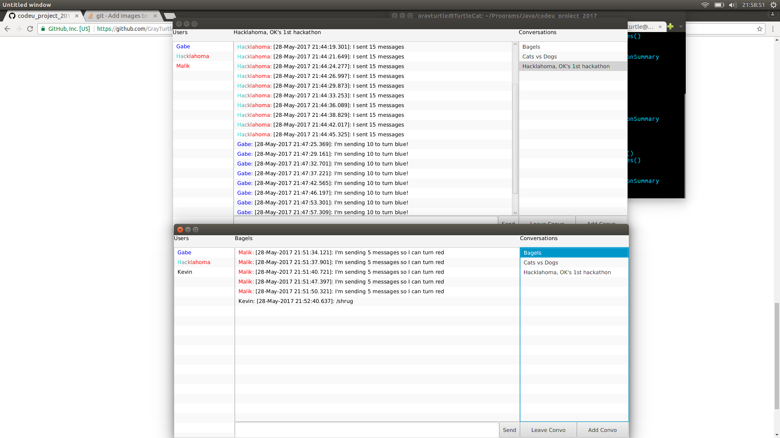Click Leave Convo in Bagels window
The height and width of the screenshot is (438, 780).
click(x=548, y=430)
